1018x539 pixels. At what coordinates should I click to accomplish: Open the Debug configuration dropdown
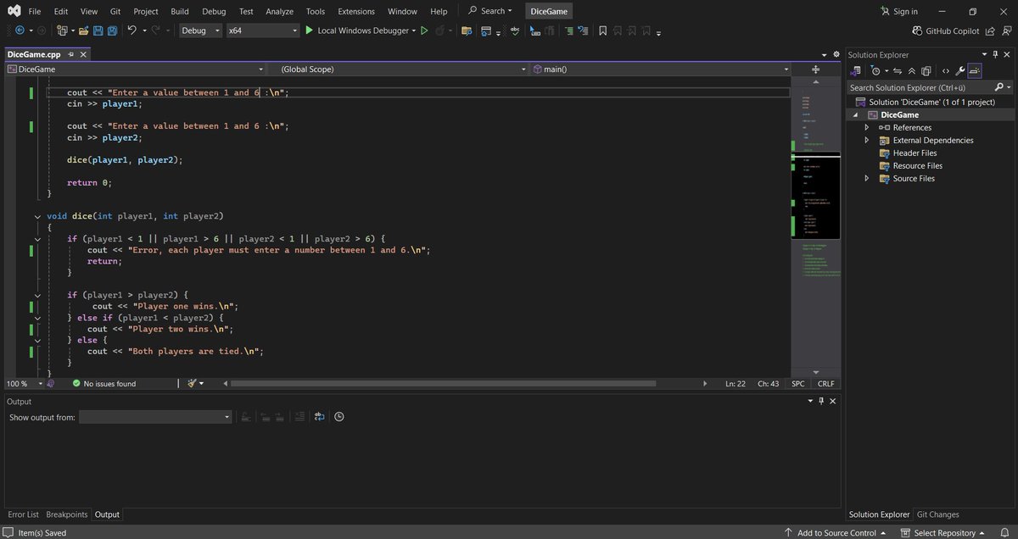click(201, 31)
